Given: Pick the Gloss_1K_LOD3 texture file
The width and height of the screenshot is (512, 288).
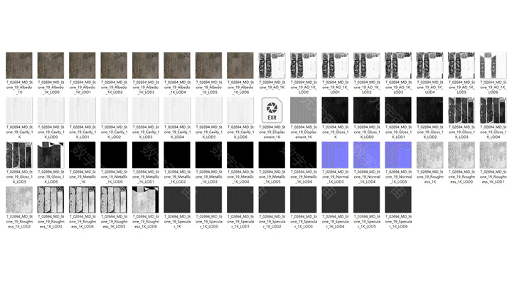Looking at the screenshot, I should tap(461, 110).
